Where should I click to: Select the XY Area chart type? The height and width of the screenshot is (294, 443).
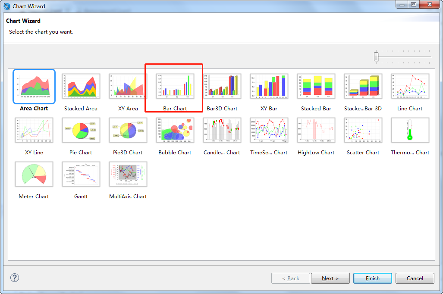(128, 87)
